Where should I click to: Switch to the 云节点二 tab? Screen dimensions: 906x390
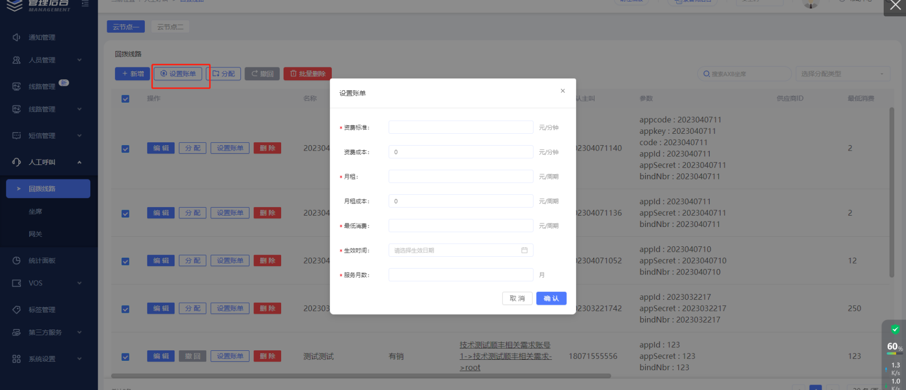click(x=170, y=27)
